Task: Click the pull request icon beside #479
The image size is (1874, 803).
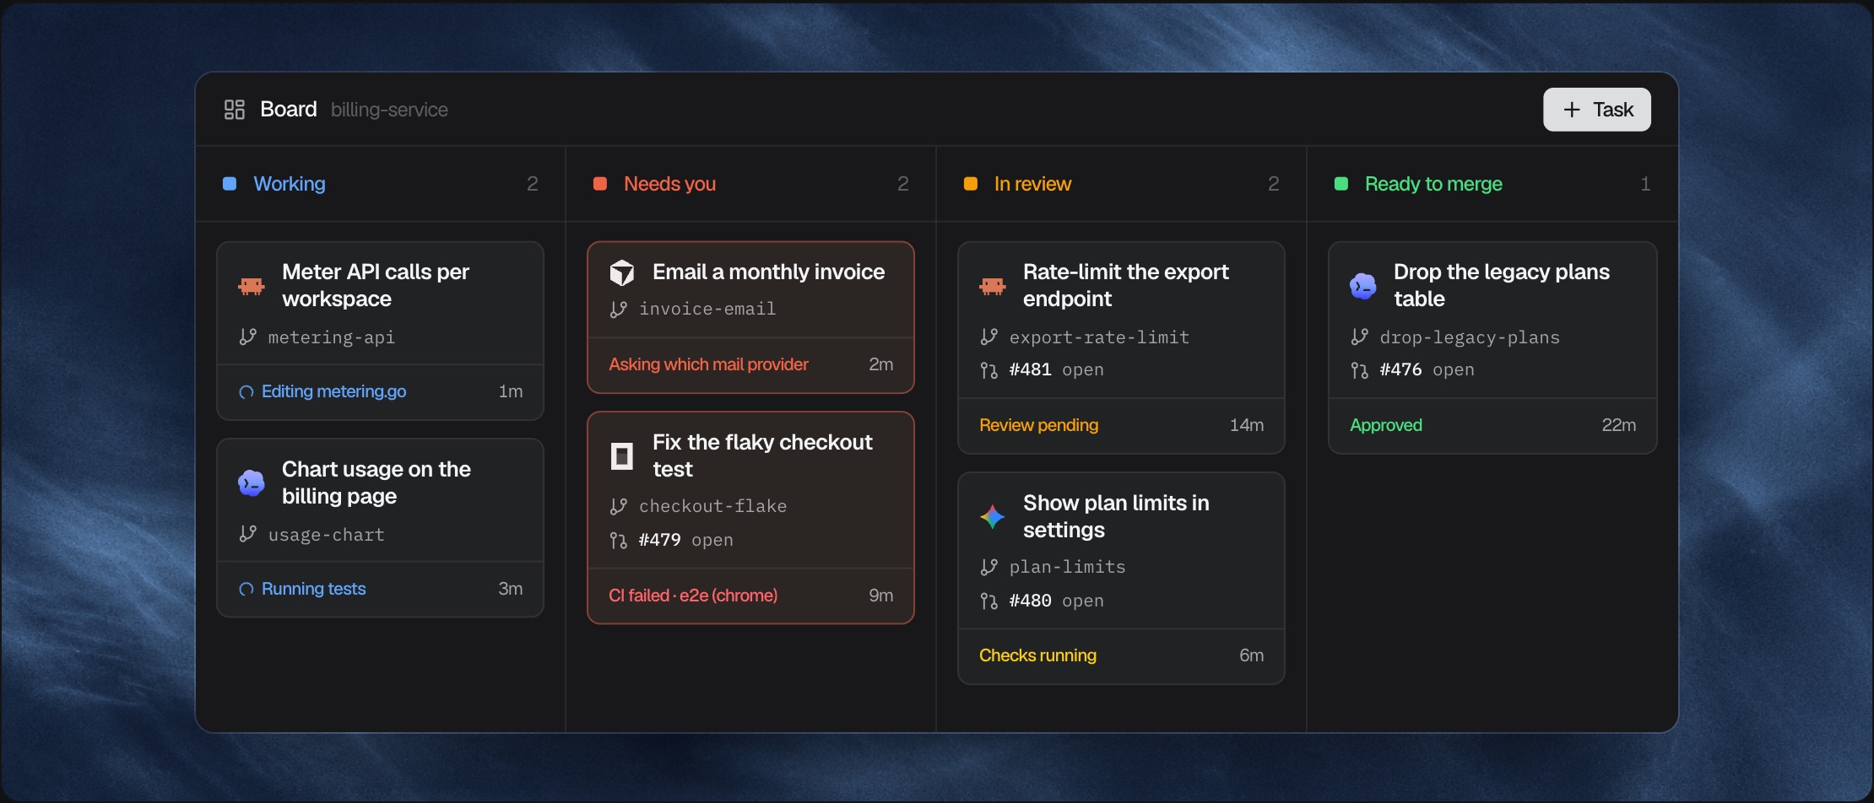Action: pos(619,541)
